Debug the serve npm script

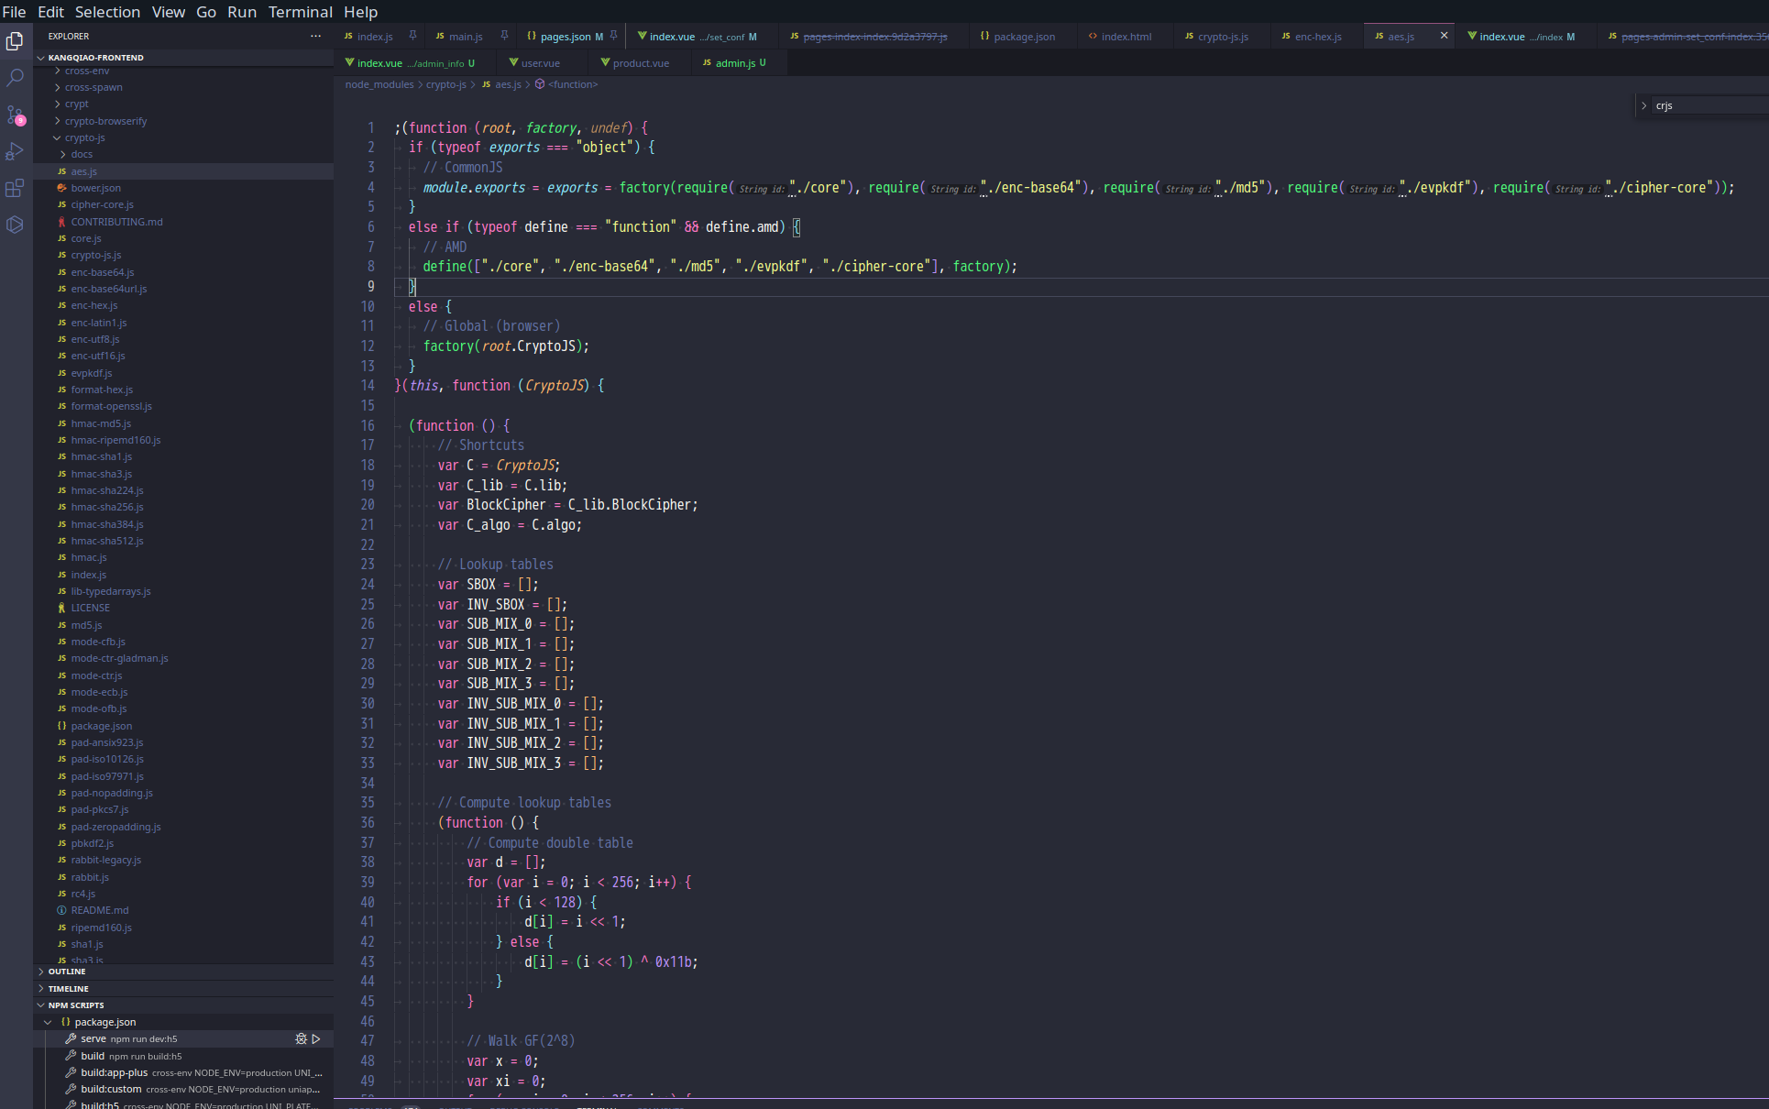(x=301, y=1039)
